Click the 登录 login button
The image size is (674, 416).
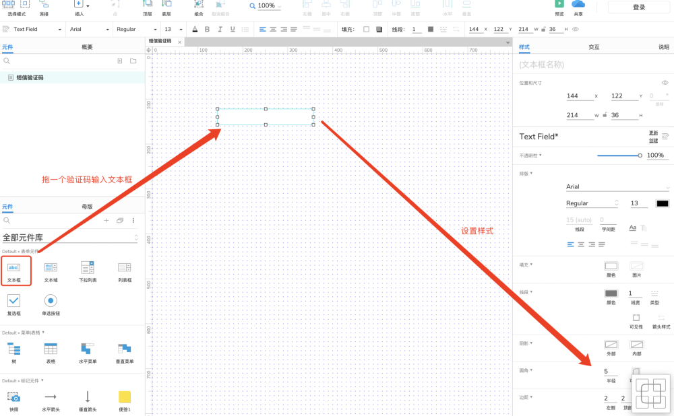pyautogui.click(x=639, y=7)
